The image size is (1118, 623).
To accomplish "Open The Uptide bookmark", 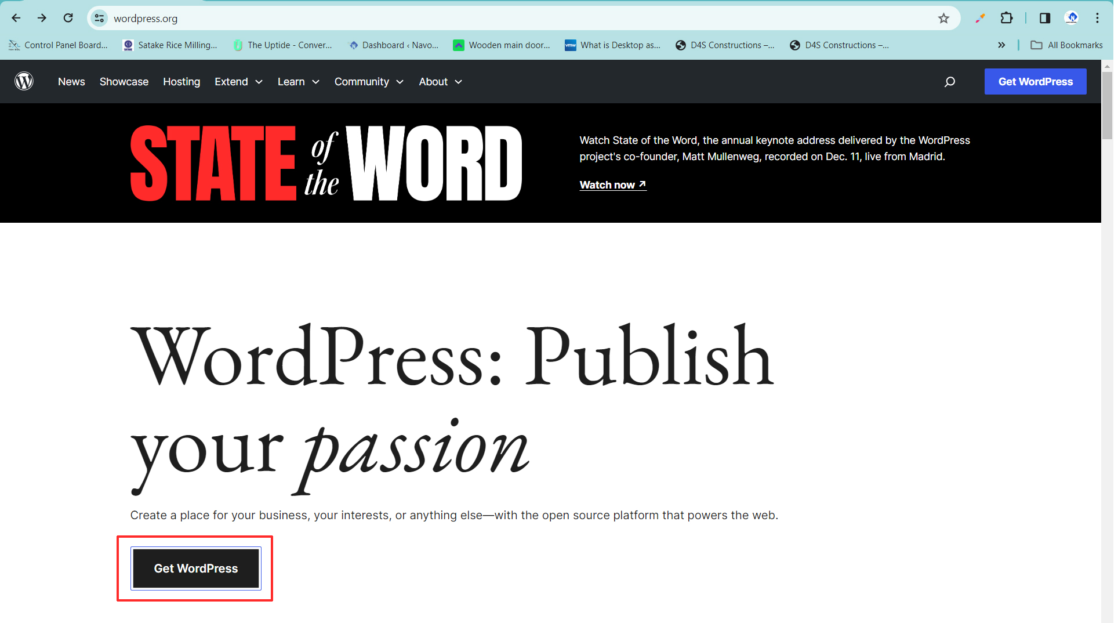I will click(282, 45).
